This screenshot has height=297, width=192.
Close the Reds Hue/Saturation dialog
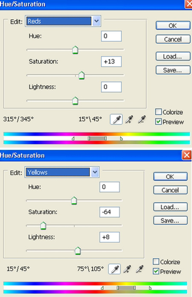point(189,4)
